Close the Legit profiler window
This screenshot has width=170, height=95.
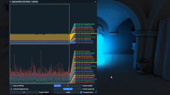[95, 2]
